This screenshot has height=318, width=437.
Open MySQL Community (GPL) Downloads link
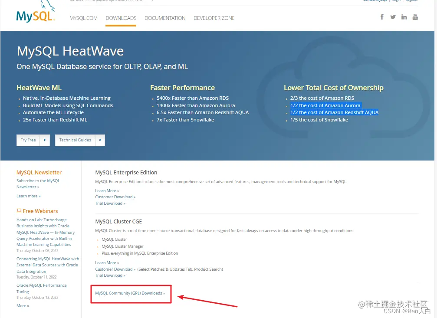point(130,293)
